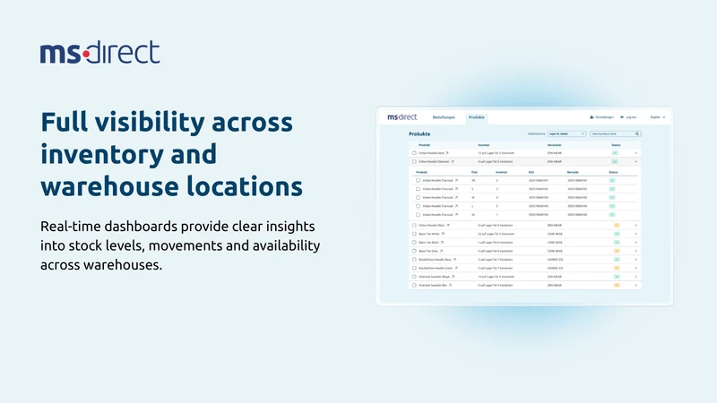Image resolution: width=717 pixels, height=403 pixels.
Task: Click the top Inventar column header
Action: coord(484,145)
